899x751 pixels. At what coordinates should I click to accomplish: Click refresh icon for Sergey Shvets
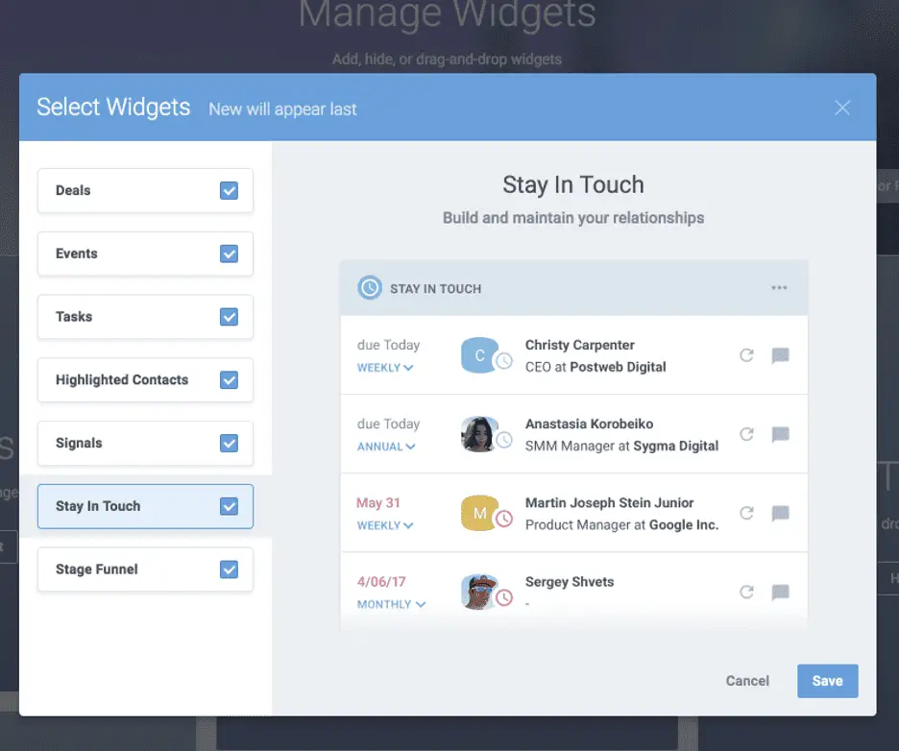point(746,592)
